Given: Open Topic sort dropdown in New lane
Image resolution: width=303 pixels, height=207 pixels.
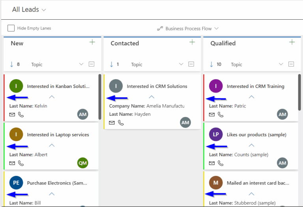Looking at the screenshot, I should pos(81,64).
